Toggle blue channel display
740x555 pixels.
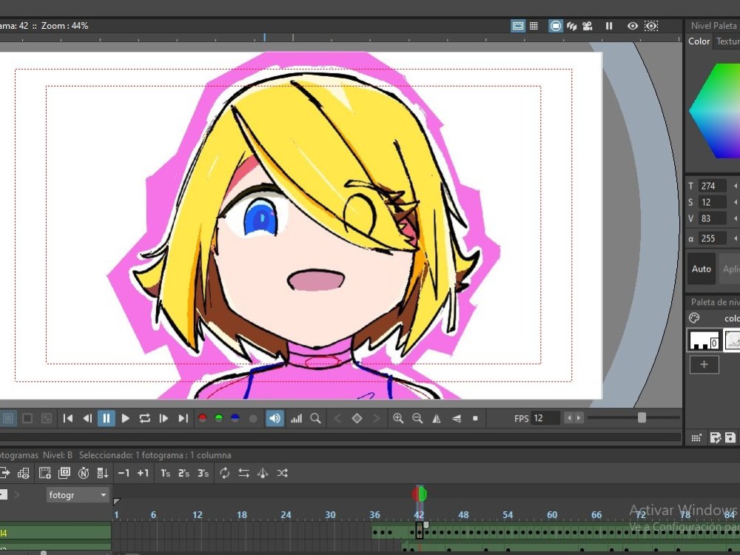pyautogui.click(x=235, y=419)
